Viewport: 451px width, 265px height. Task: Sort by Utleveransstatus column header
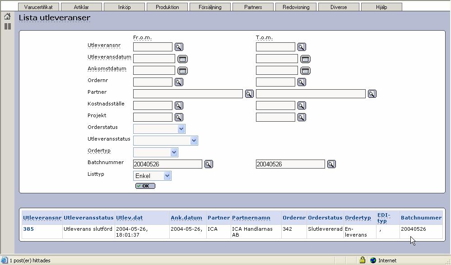click(88, 218)
